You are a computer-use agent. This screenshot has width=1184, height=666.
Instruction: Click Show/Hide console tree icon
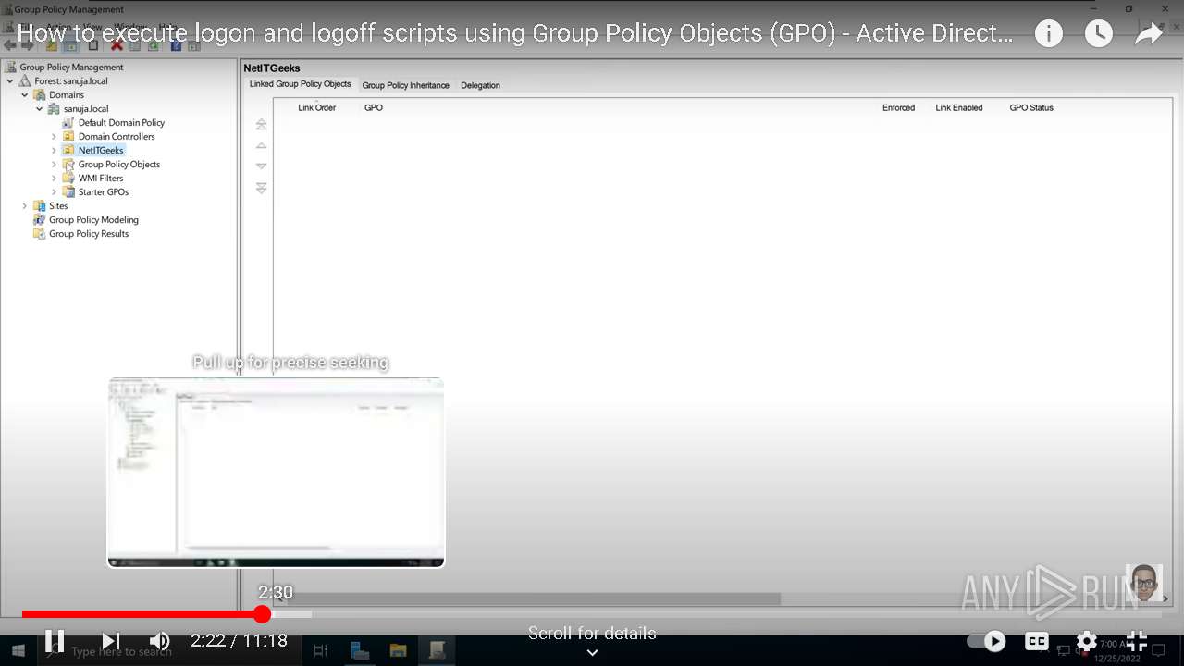click(x=70, y=45)
